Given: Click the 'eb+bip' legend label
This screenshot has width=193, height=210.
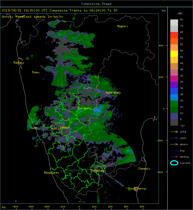Looking at the screenshot, I should (x=185, y=157).
